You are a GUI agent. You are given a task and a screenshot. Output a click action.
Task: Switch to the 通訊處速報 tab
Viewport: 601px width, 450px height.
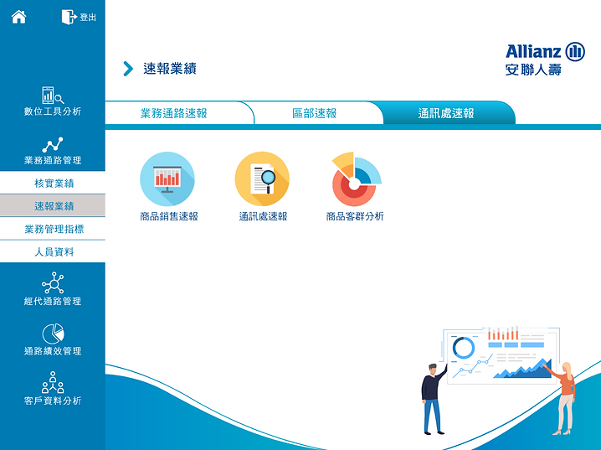click(x=446, y=113)
